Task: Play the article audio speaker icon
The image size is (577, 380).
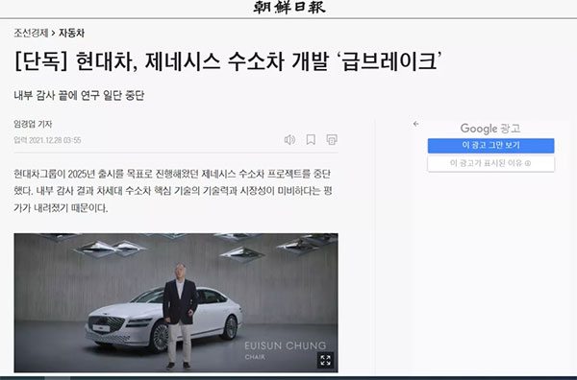Action: click(289, 139)
